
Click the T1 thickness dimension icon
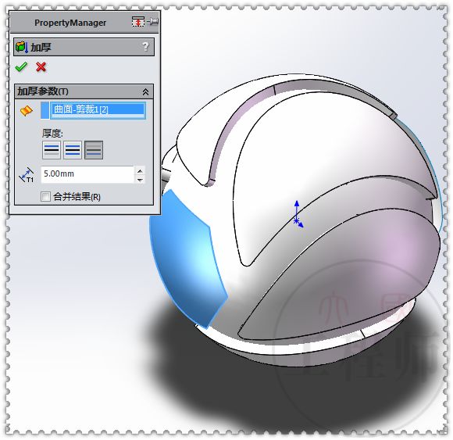[27, 175]
